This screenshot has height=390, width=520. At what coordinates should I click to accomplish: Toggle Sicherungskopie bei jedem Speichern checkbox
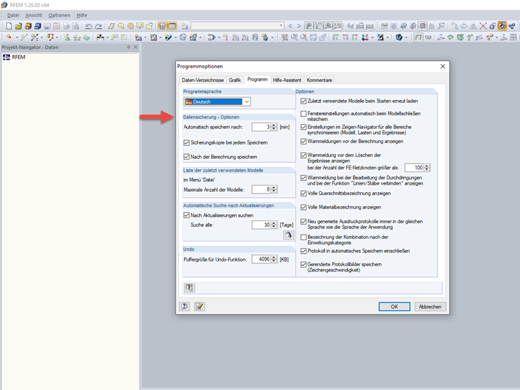tap(186, 142)
